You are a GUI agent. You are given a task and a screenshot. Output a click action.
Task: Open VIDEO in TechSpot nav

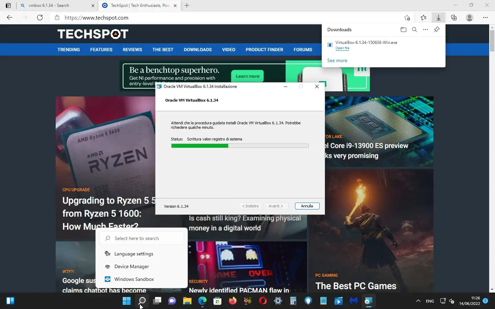pyautogui.click(x=229, y=49)
